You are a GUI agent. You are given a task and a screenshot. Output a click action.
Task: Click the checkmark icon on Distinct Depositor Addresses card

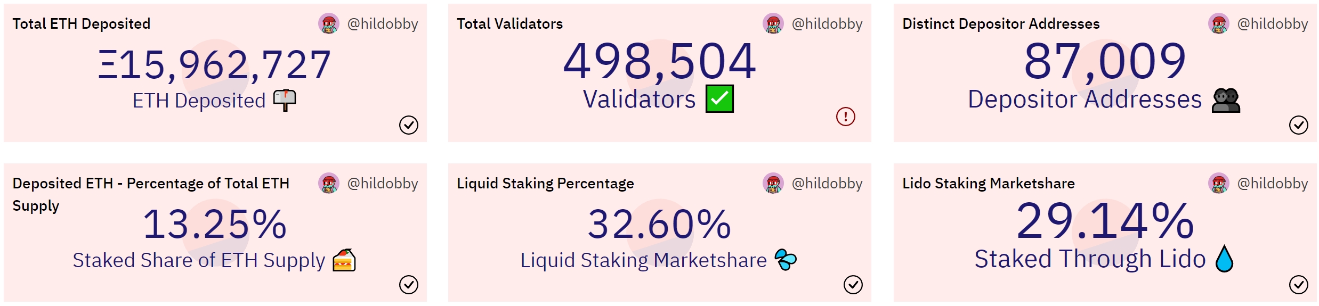point(1298,125)
